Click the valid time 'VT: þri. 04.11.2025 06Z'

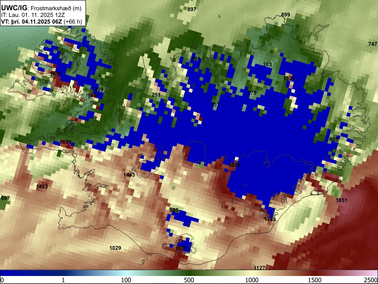(31, 21)
